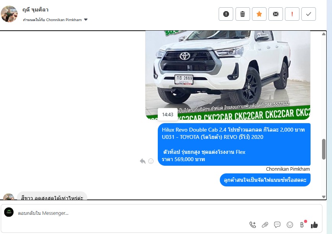Toggle the red exclamation priority flag
Screen dimensions: 332x234
point(292,14)
